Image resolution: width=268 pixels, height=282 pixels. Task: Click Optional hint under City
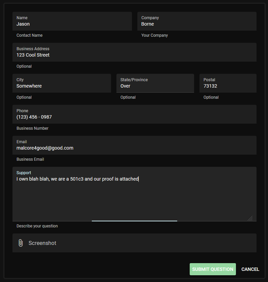(24, 97)
